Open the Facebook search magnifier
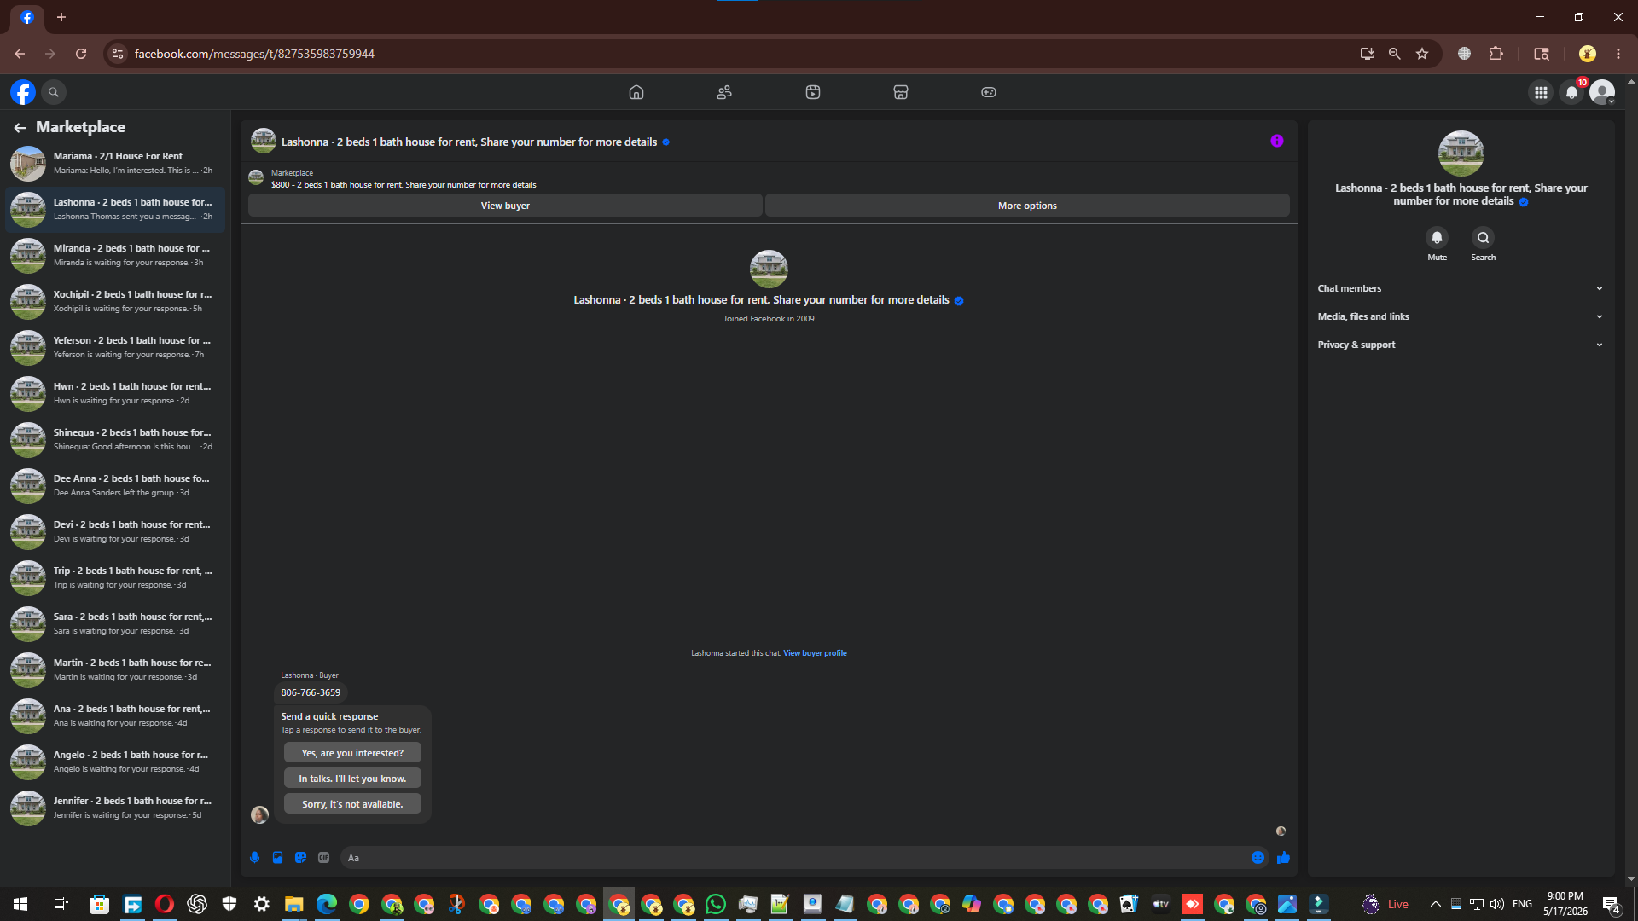Image resolution: width=1638 pixels, height=921 pixels. (x=54, y=92)
